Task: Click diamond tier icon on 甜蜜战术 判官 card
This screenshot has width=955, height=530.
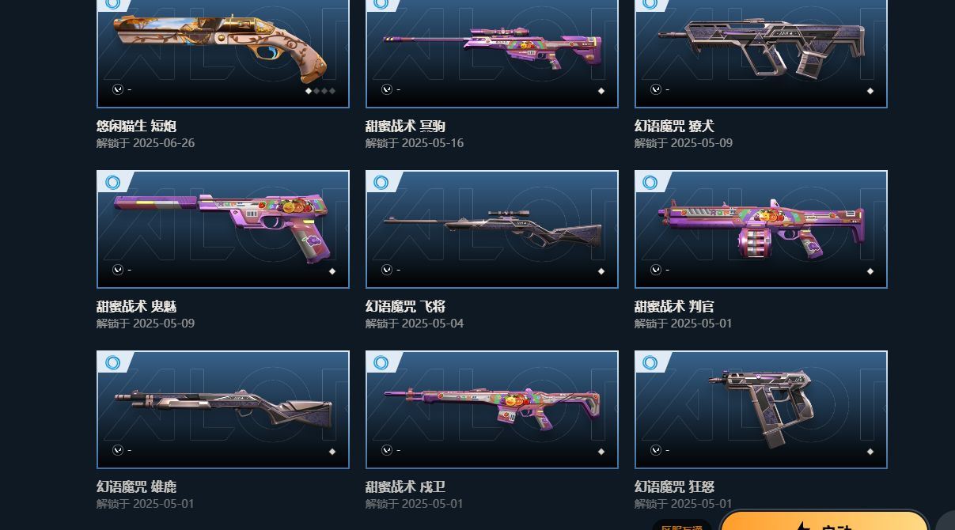Action: (x=870, y=271)
